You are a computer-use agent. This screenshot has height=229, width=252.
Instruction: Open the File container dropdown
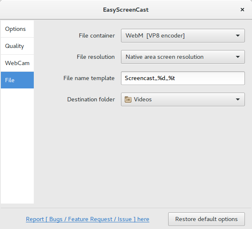click(x=183, y=36)
